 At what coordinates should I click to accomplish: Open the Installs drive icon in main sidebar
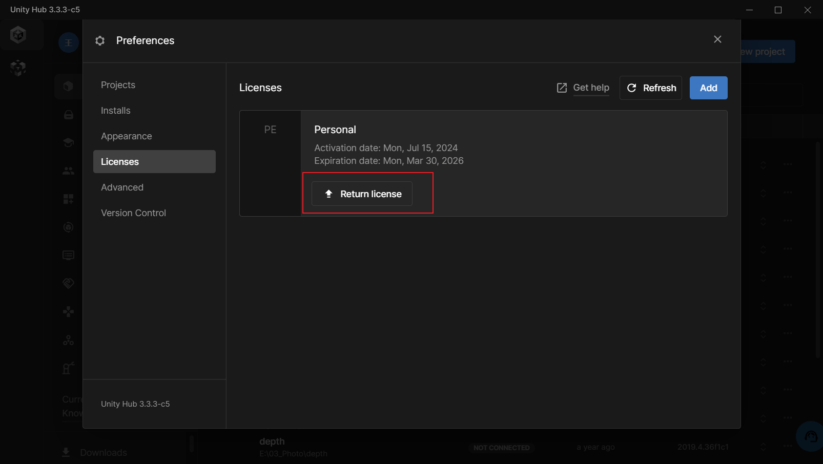[68, 115]
